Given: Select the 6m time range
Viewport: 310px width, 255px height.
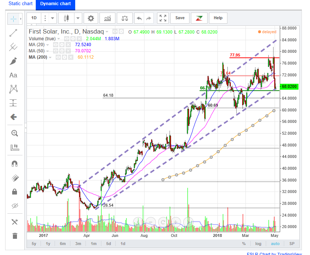Looking at the screenshot, I should [x=63, y=244].
